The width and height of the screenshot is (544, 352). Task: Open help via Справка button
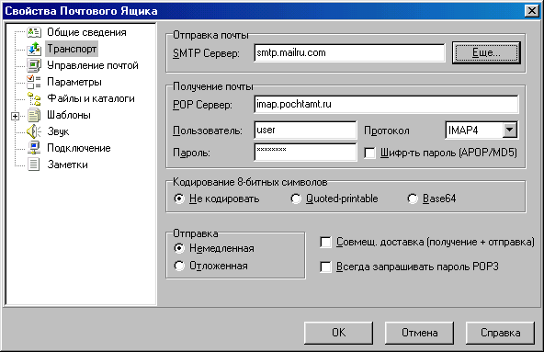tap(500, 333)
